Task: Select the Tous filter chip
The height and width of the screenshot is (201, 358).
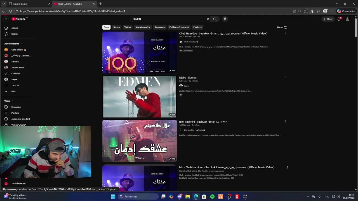Action: (x=106, y=27)
